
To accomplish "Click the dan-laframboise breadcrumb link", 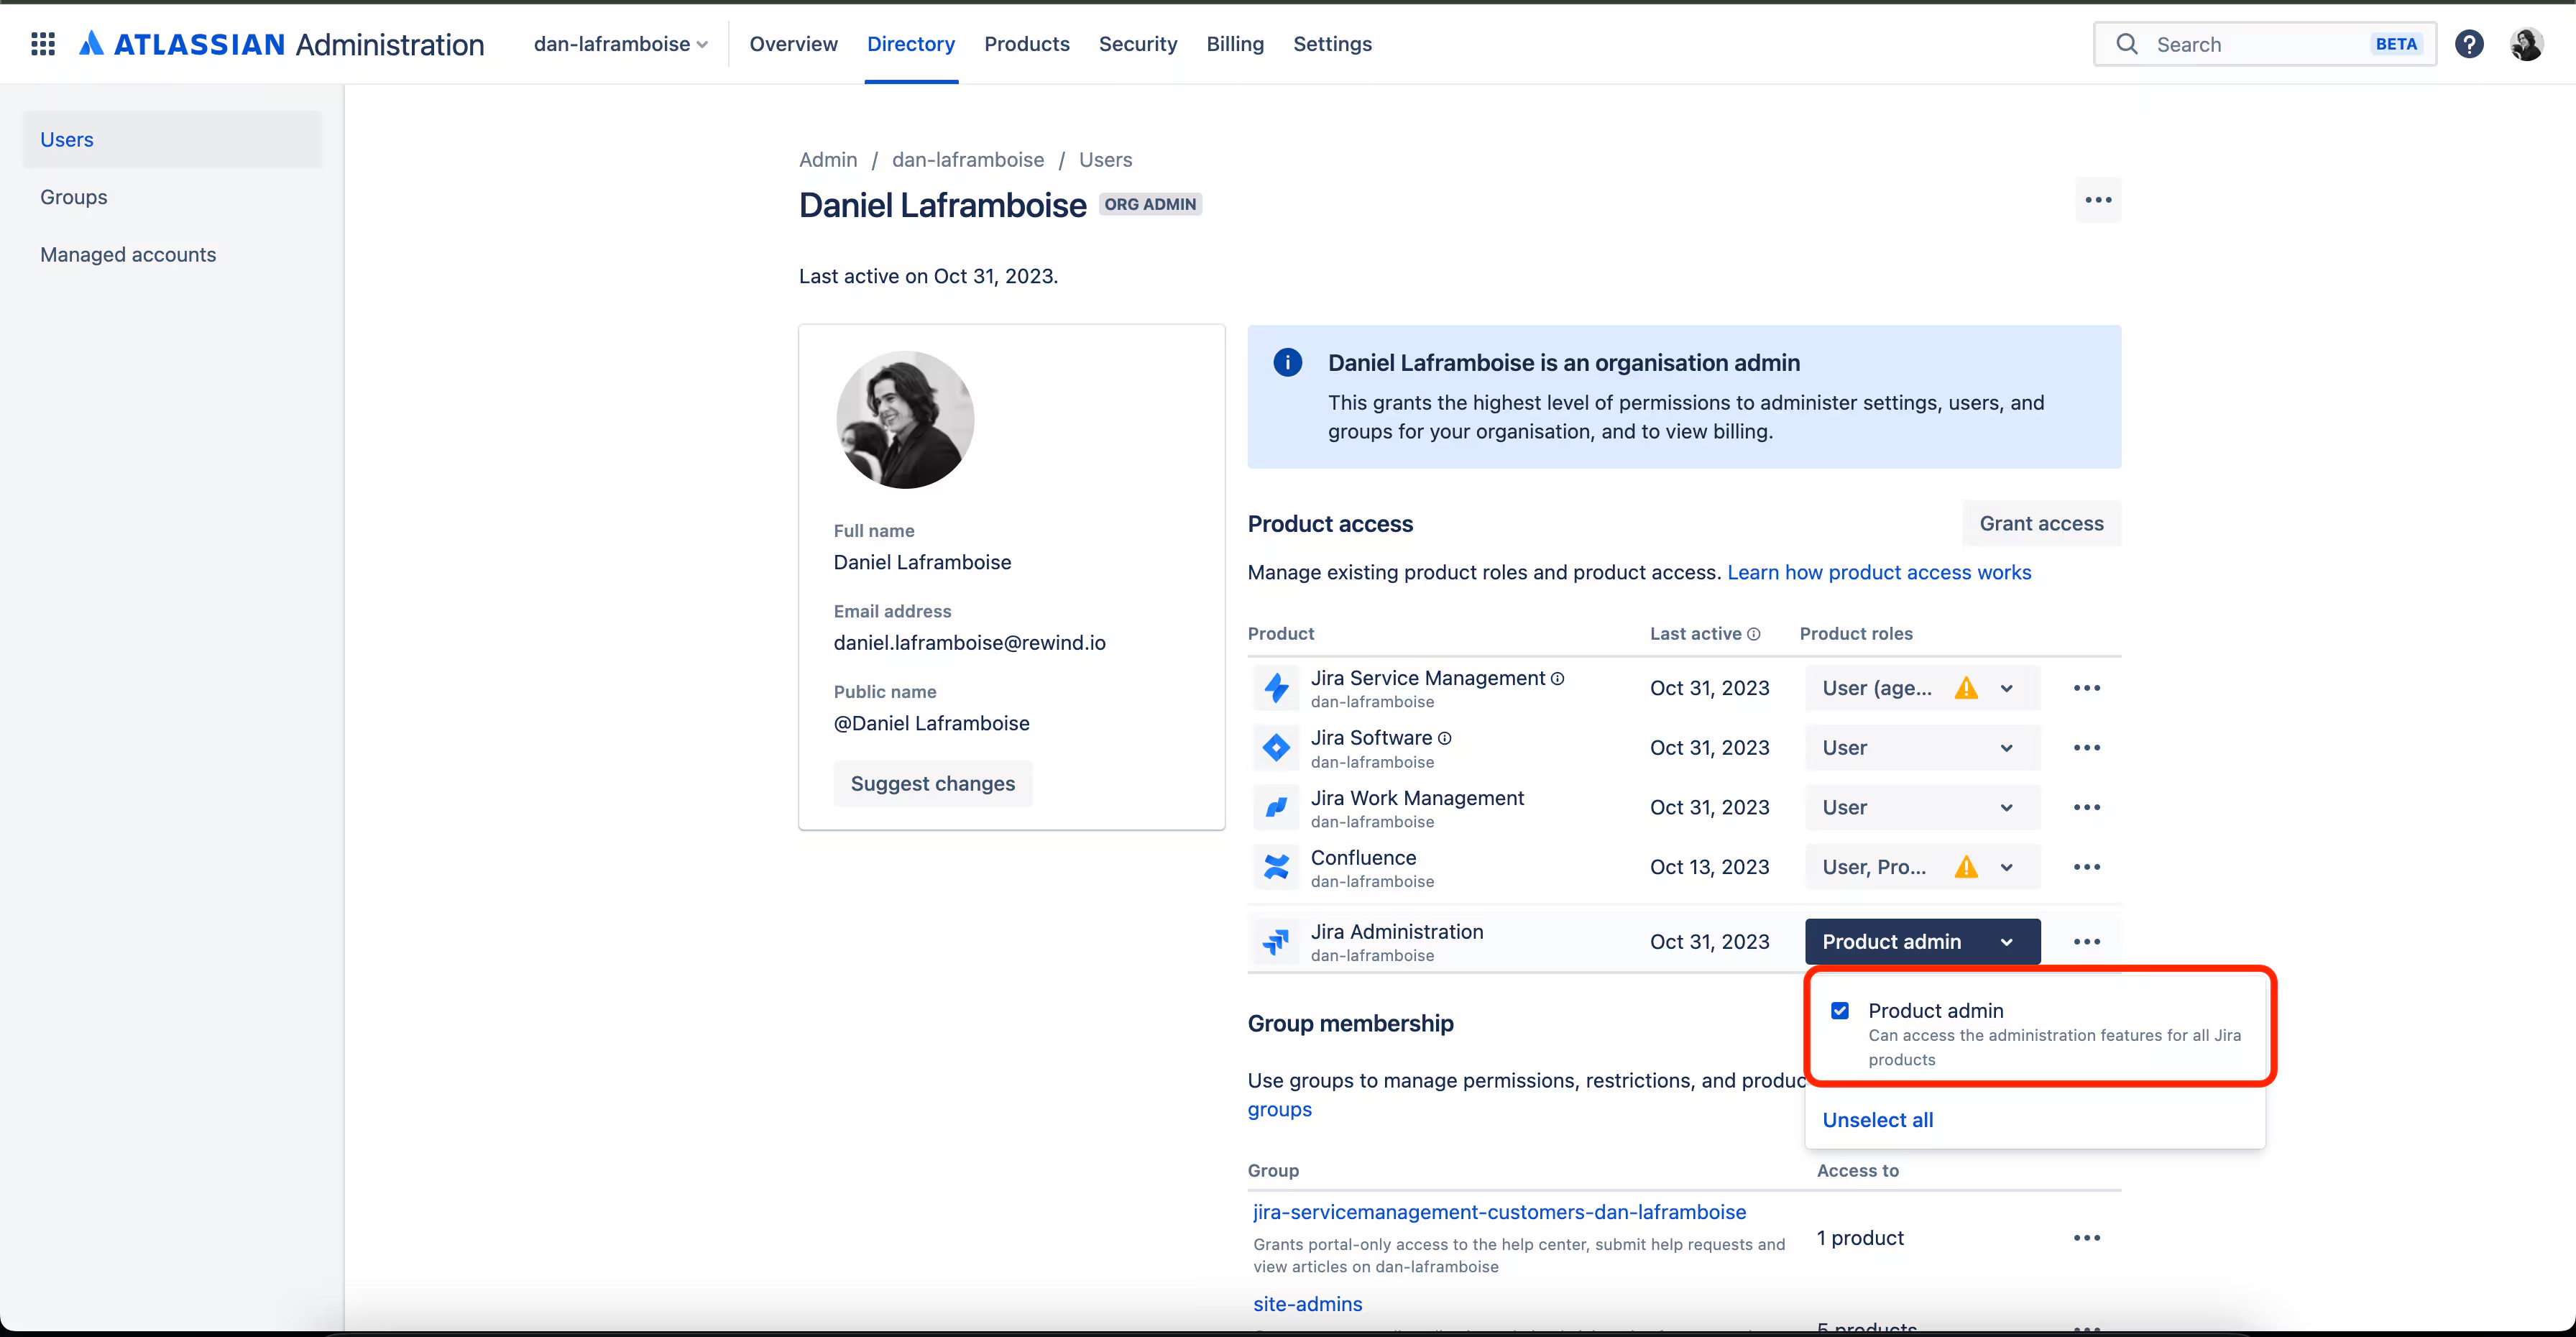I will [967, 160].
